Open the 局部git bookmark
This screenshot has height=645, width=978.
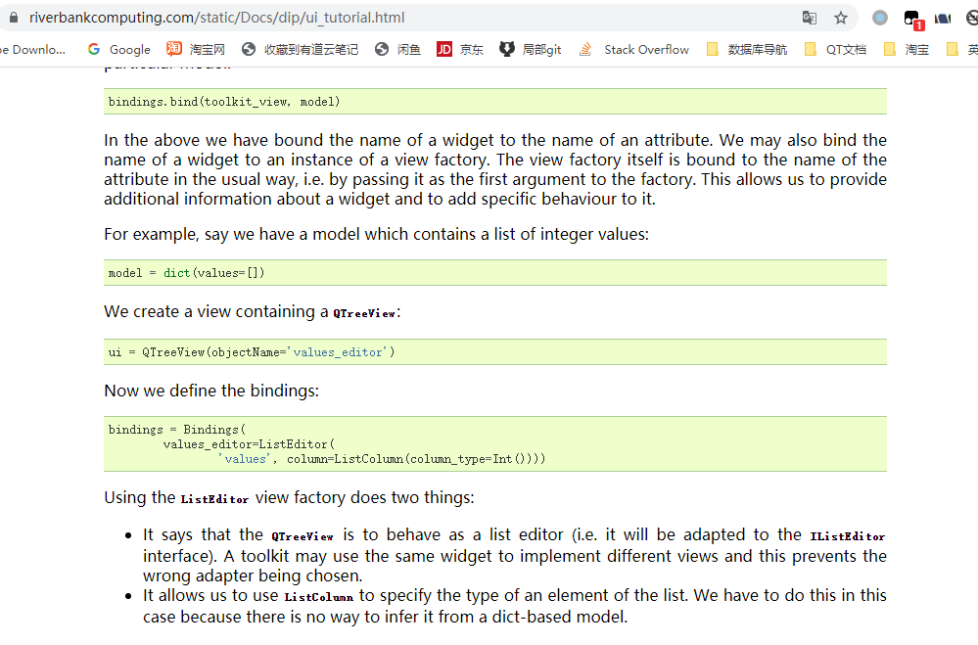(531, 49)
